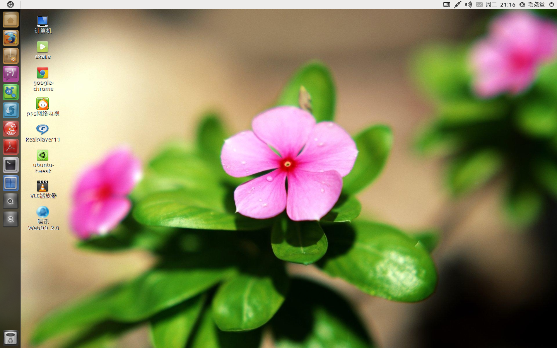Viewport: 557px width, 348px height.
Task: Open the Ubuntu dash button in the top-left corner
Action: (10, 5)
